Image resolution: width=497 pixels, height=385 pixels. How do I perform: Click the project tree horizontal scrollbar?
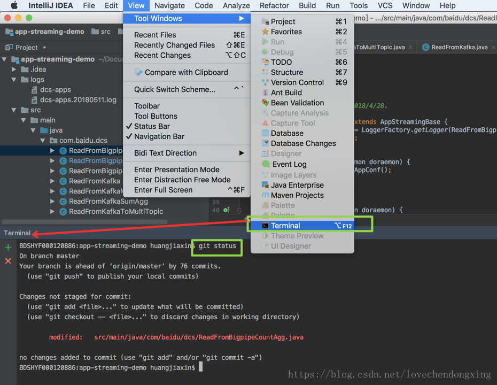coord(84,222)
